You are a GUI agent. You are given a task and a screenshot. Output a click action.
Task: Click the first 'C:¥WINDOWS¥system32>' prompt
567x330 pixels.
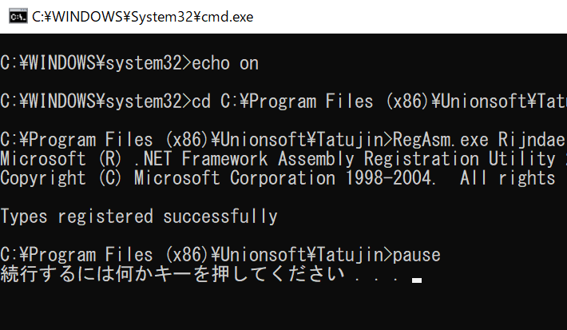coord(96,63)
